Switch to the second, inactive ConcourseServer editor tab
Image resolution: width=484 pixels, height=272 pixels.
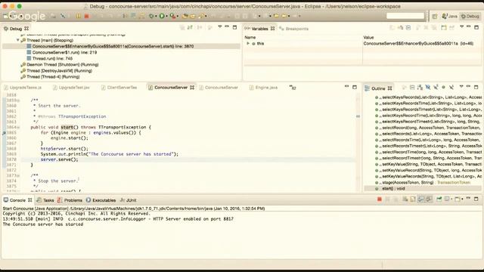click(219, 88)
